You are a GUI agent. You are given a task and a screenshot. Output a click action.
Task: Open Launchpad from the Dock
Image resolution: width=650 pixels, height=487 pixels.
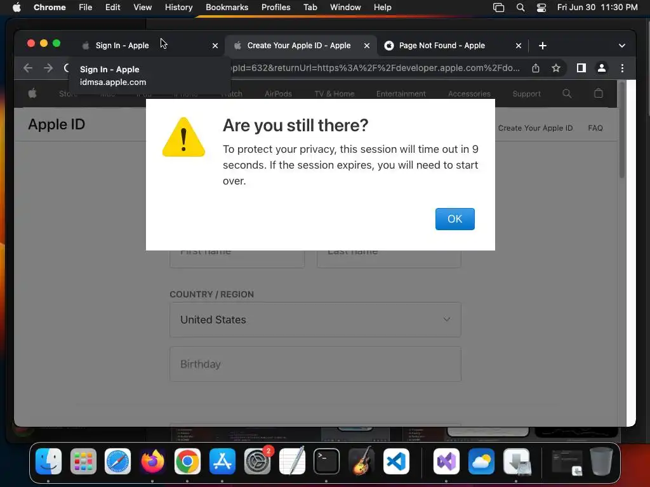click(83, 462)
